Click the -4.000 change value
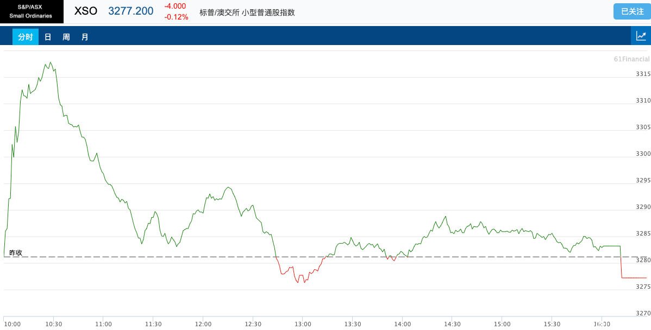Image resolution: width=651 pixels, height=330 pixels. (175, 6)
